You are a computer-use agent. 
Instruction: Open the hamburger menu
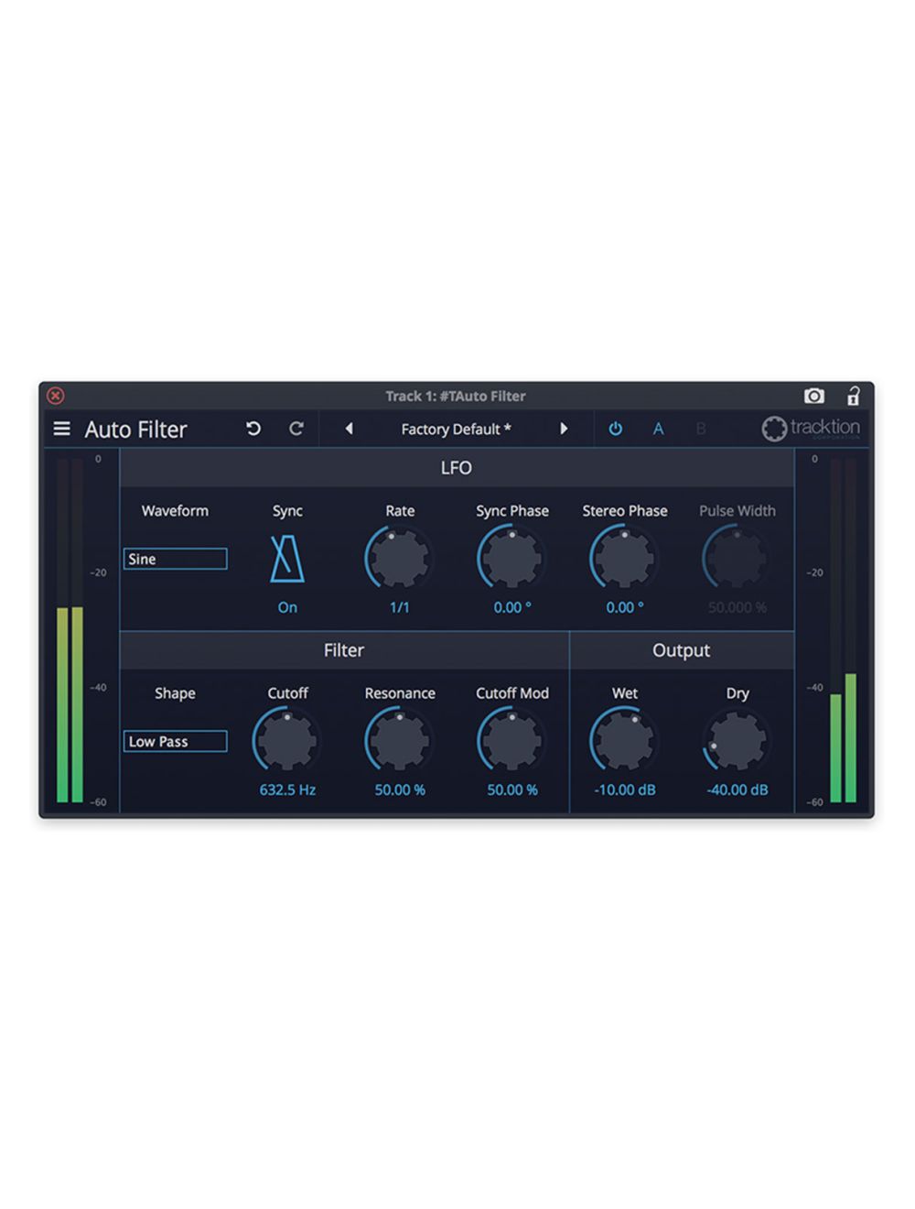[60, 429]
